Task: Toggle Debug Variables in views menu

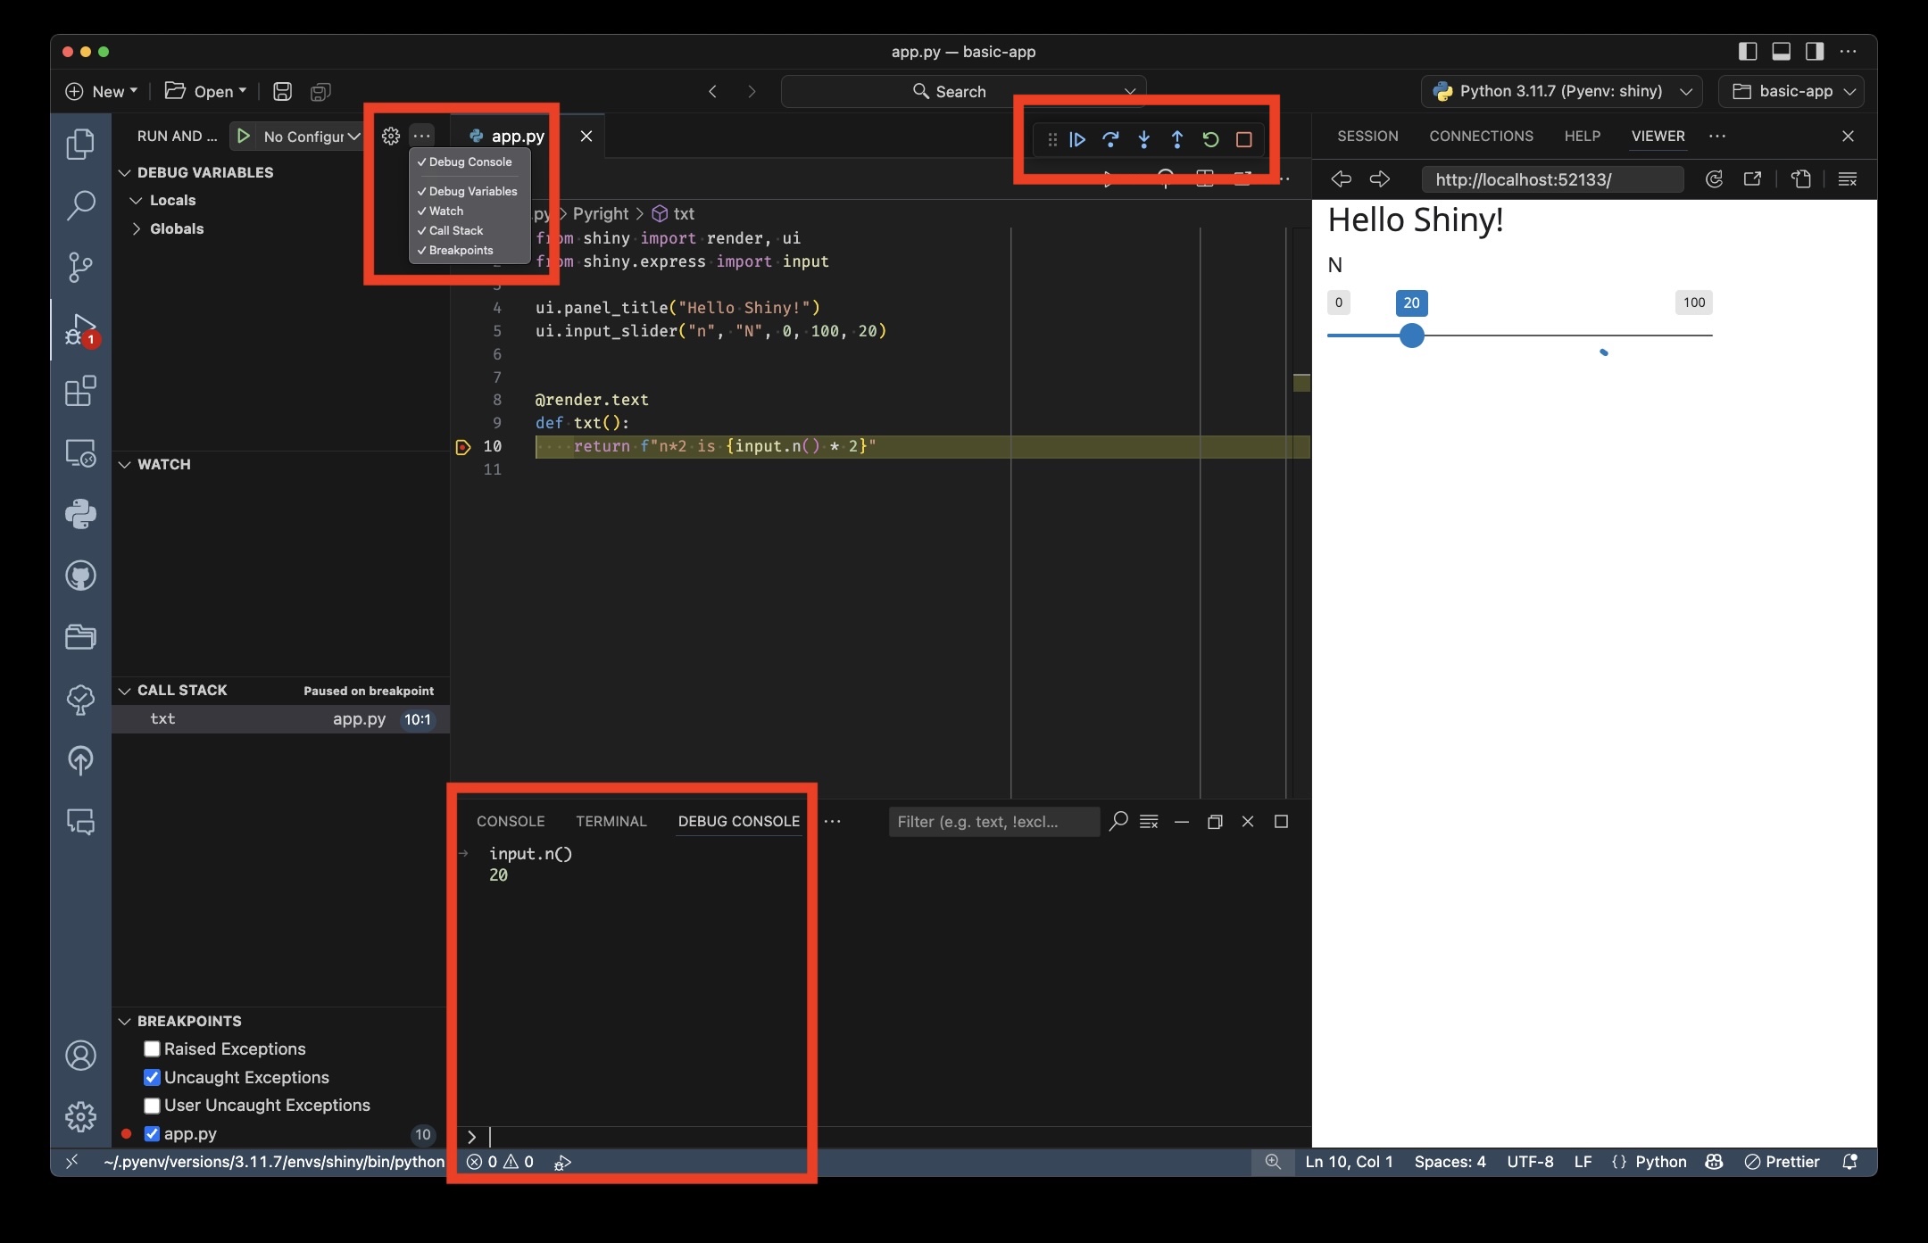Action: (470, 191)
